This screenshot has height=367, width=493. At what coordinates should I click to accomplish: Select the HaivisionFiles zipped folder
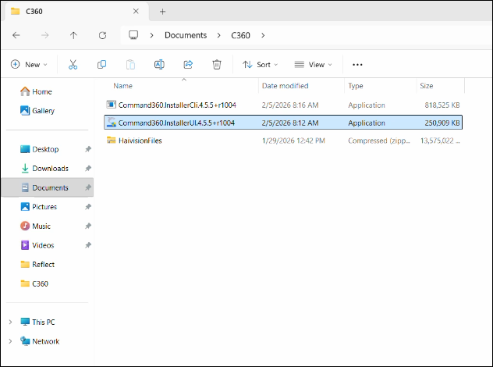140,141
